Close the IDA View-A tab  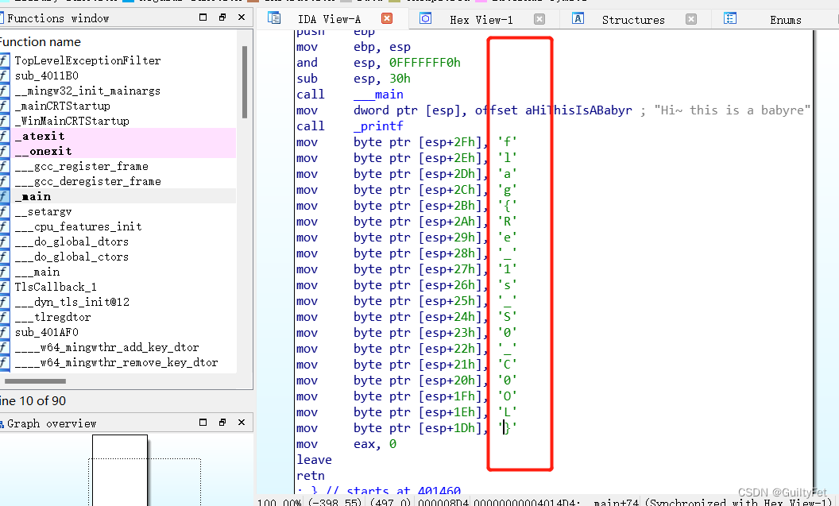(386, 19)
